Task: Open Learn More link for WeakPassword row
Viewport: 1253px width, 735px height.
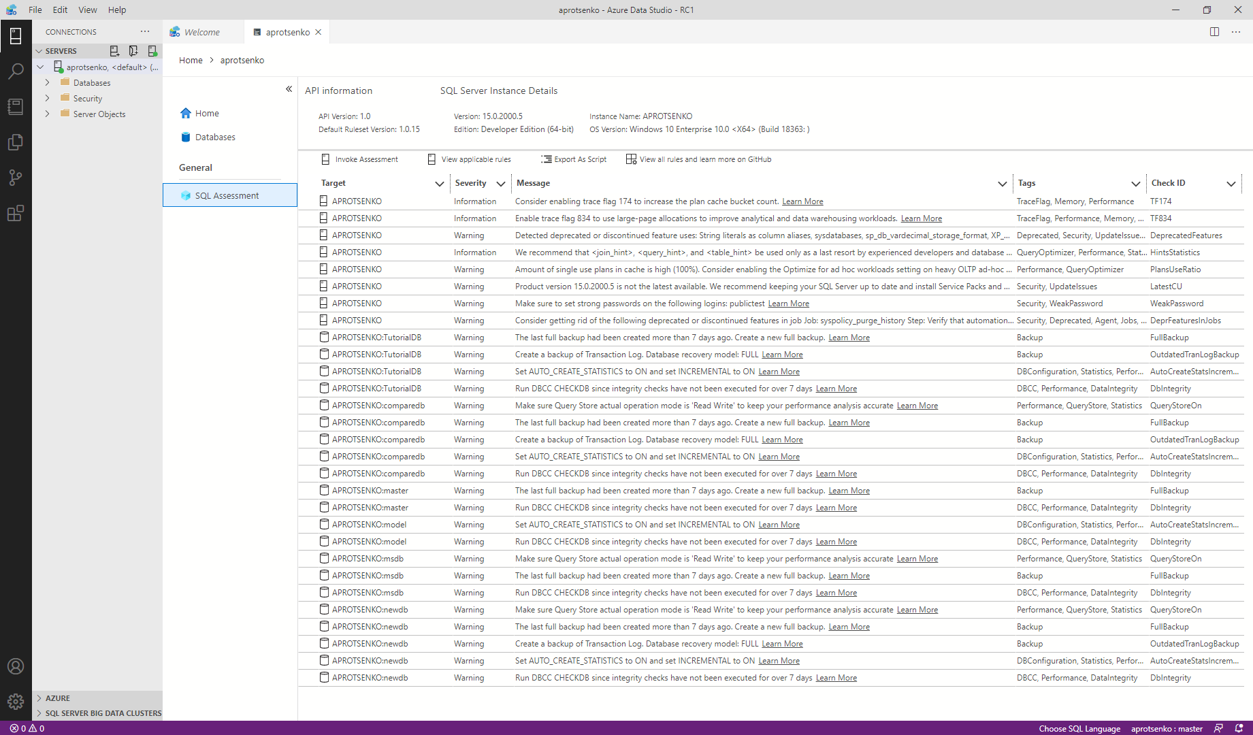Action: click(x=789, y=304)
